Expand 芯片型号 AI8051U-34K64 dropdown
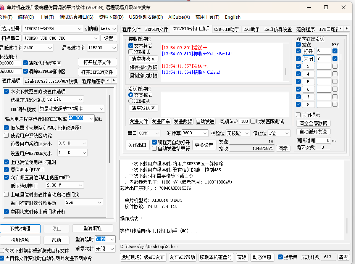Screen dimensions: 355x264 pos(79,29)
